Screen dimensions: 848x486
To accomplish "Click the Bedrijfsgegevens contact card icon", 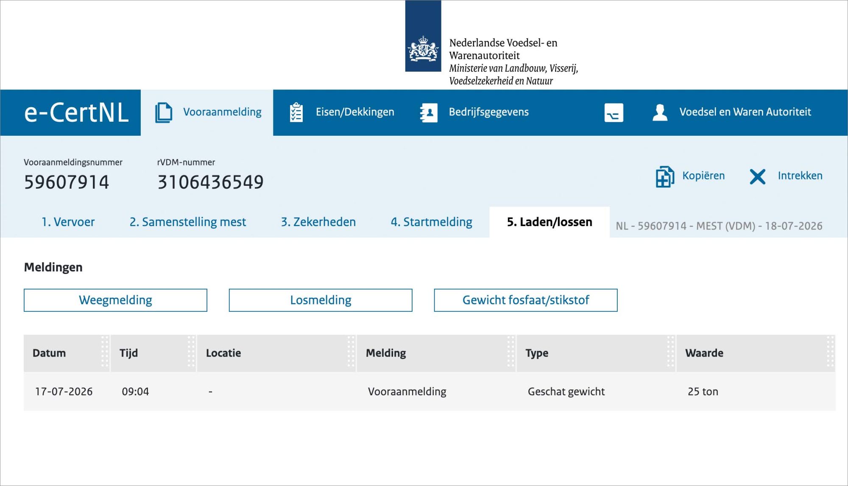I will click(x=429, y=113).
